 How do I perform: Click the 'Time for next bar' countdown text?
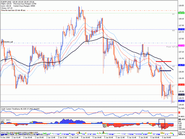(13, 10)
